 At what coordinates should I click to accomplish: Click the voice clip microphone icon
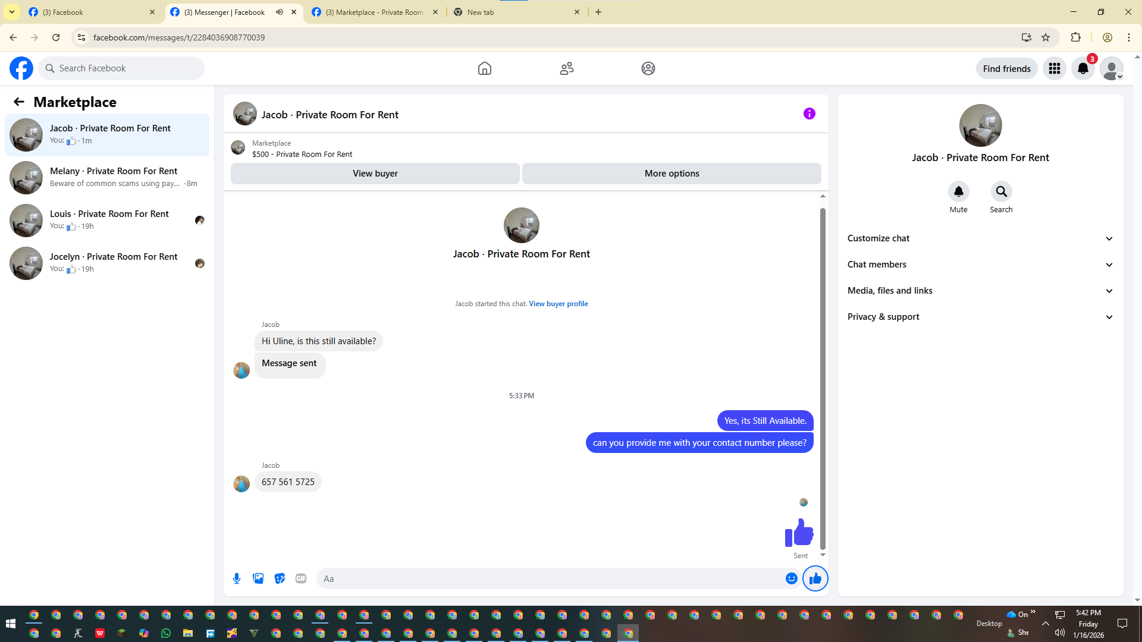237,578
